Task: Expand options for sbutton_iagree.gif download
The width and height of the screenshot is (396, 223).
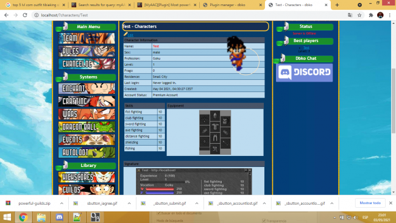Action: click(129, 204)
